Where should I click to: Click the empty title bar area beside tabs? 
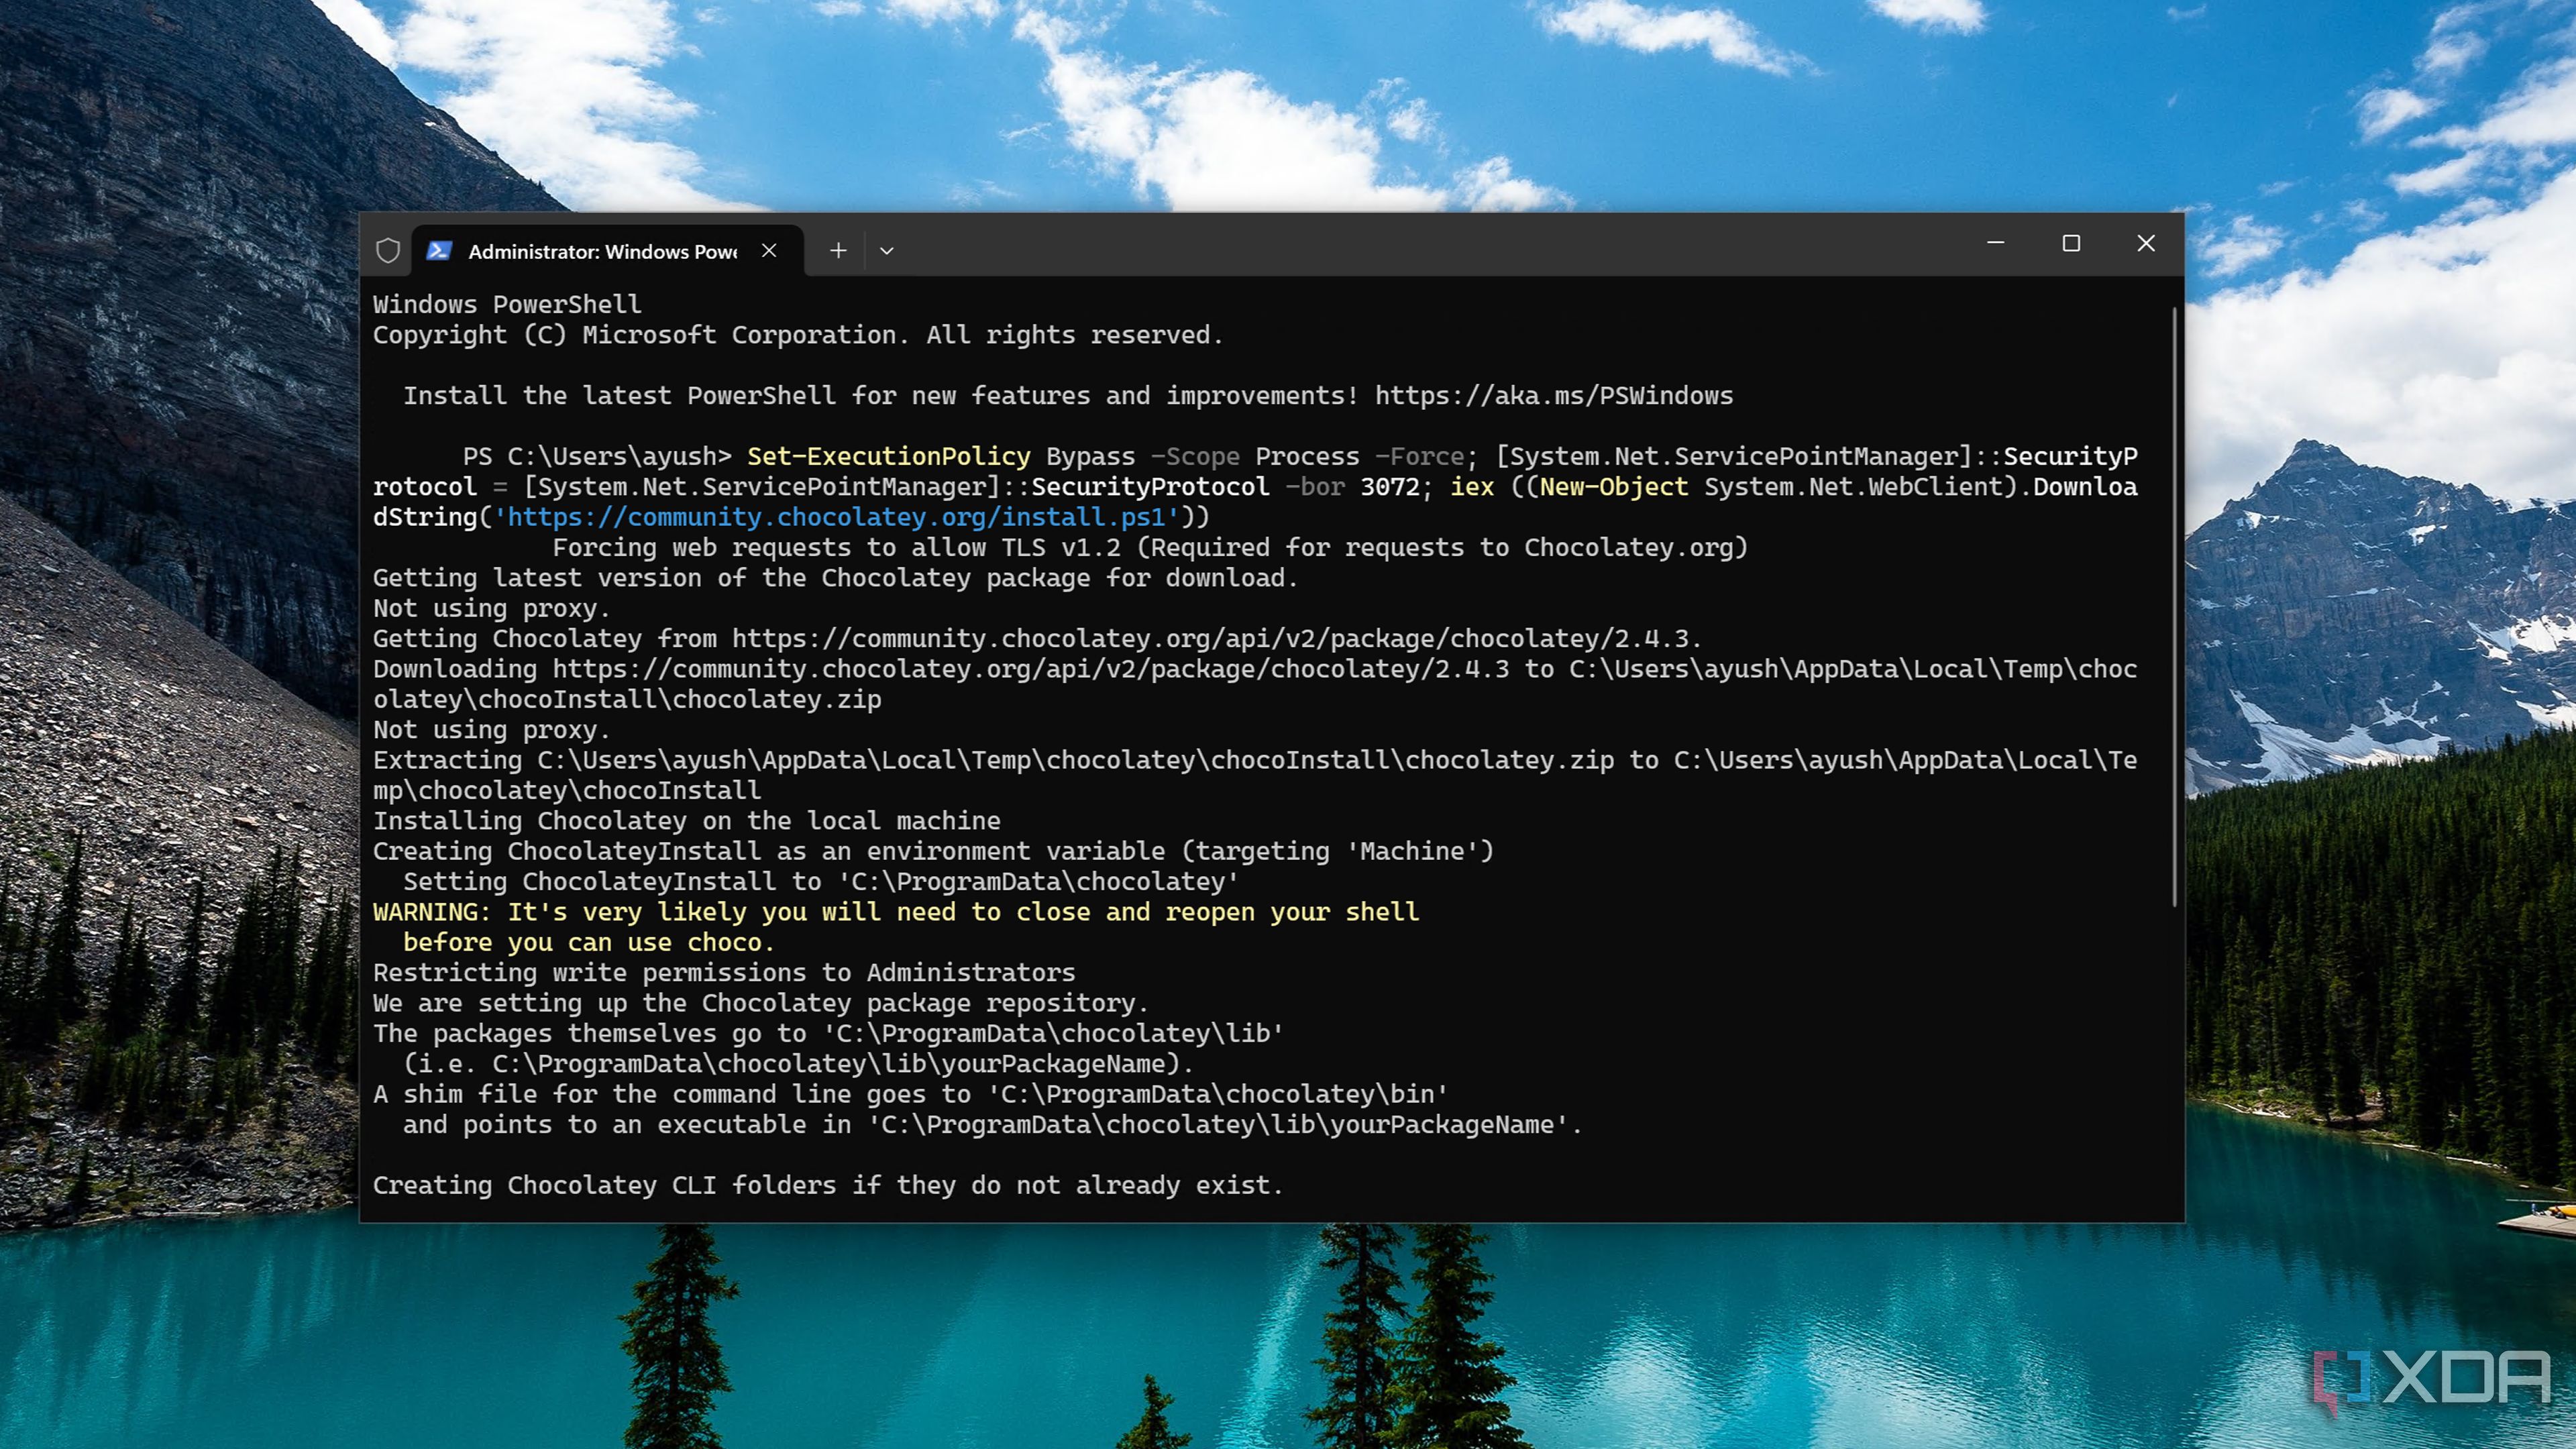pos(1400,245)
